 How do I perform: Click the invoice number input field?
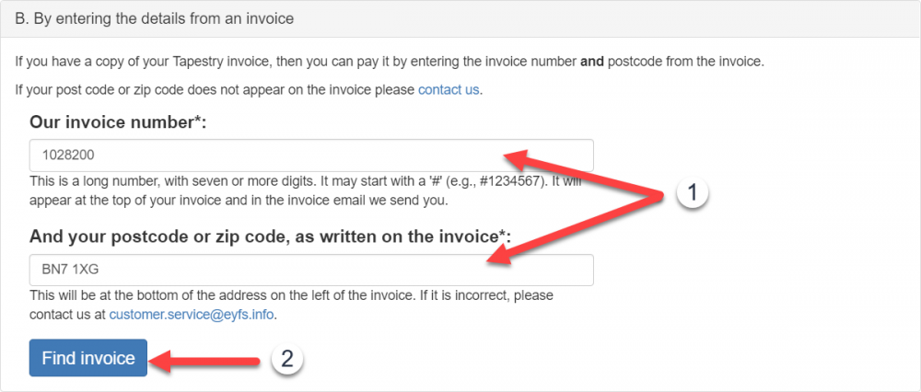311,156
